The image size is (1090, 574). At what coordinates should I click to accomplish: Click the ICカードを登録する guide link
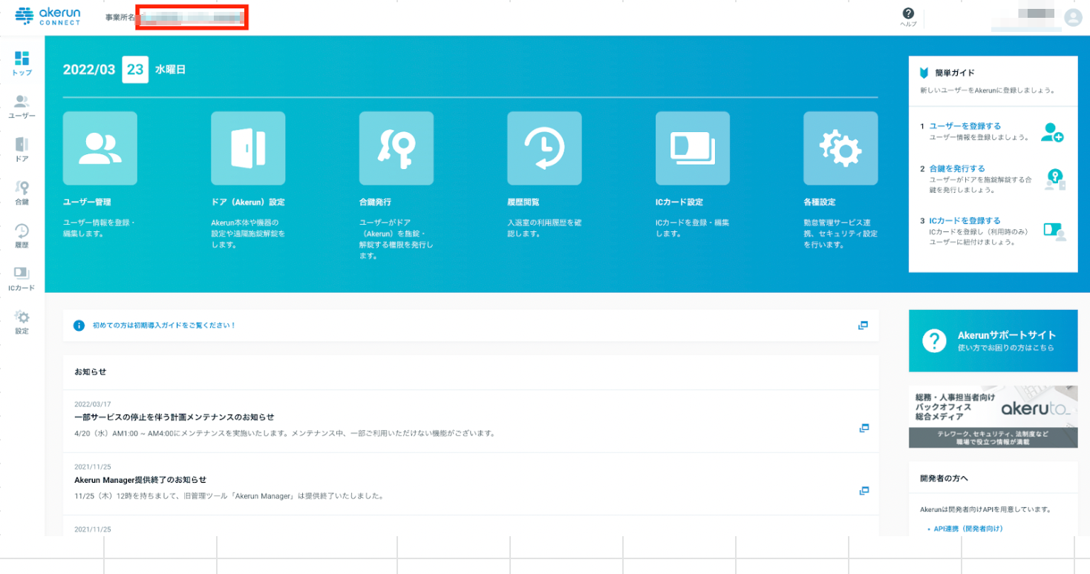tap(965, 221)
